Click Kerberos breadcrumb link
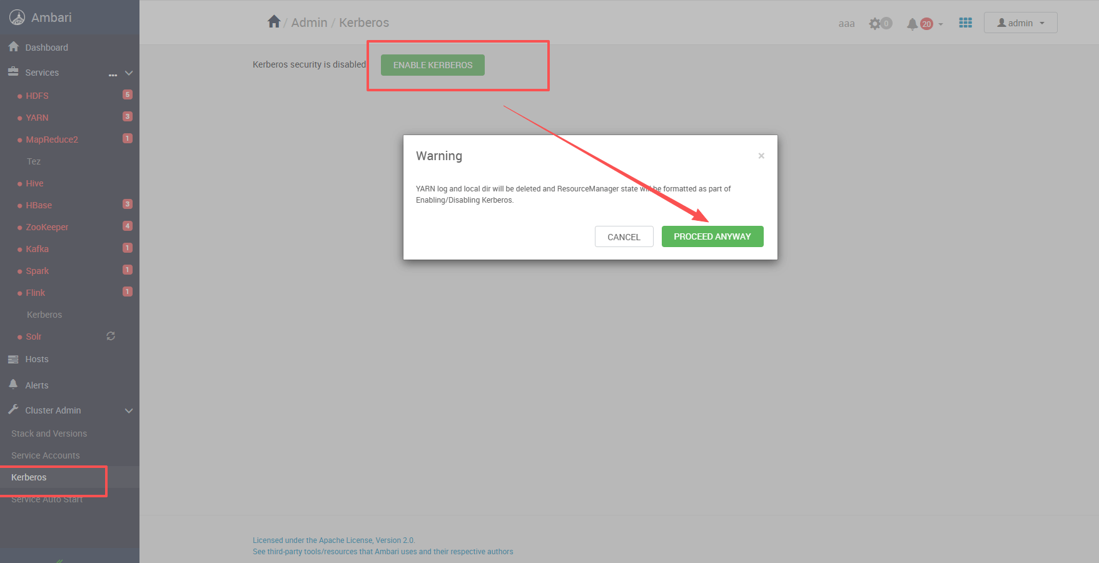 point(364,23)
